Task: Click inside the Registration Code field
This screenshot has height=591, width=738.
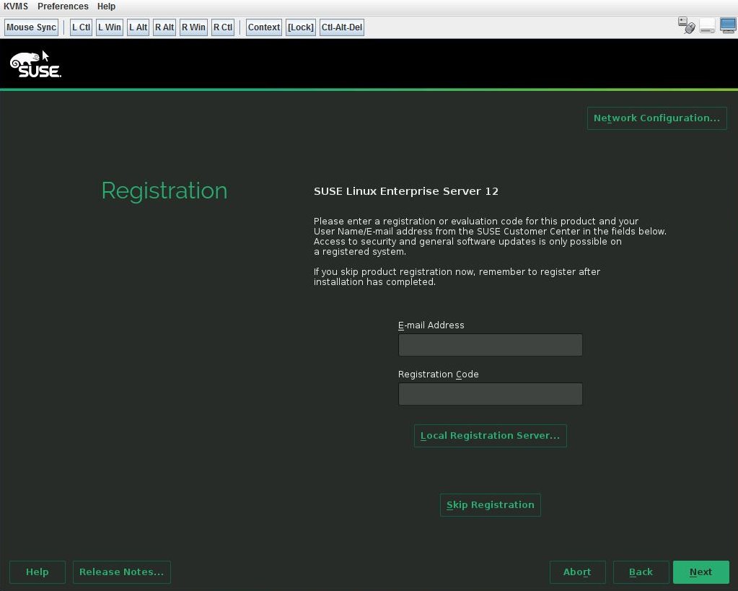Action: 490,393
